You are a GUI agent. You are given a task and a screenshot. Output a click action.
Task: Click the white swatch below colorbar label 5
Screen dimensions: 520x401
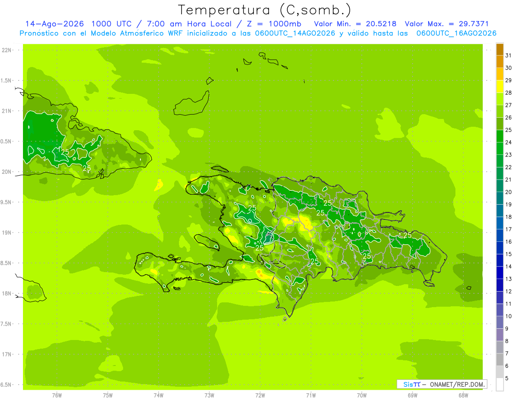click(500, 385)
